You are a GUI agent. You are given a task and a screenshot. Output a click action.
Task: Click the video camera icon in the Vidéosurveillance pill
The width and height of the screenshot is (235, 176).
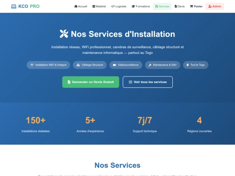tap(114, 65)
